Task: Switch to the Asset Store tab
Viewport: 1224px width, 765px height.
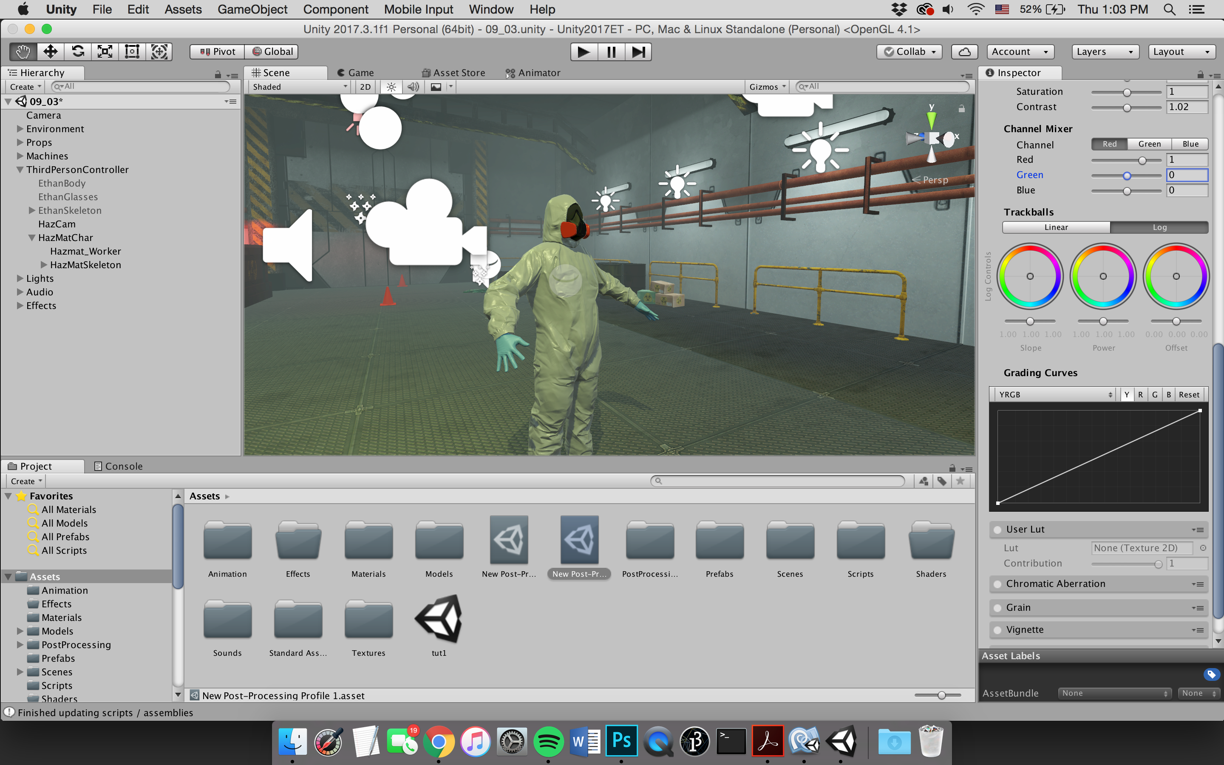Action: (453, 73)
